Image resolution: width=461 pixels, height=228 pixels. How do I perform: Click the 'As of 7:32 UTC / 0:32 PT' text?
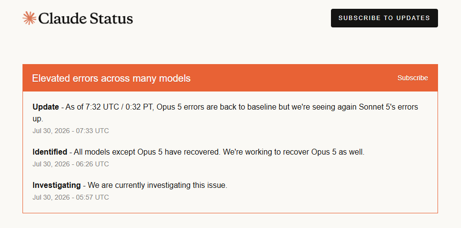click(110, 107)
